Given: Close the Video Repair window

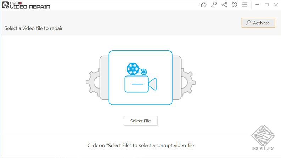Looking at the screenshot, I should [x=276, y=5].
